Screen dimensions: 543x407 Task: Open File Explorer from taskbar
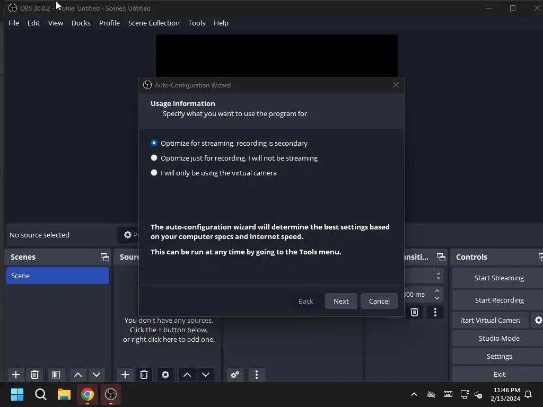pyautogui.click(x=64, y=394)
